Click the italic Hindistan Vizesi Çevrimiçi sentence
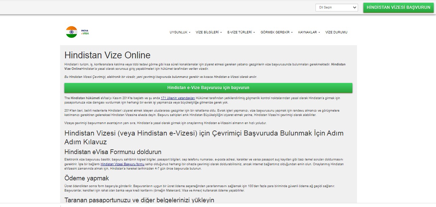The width and height of the screenshot is (436, 207). 161,77
